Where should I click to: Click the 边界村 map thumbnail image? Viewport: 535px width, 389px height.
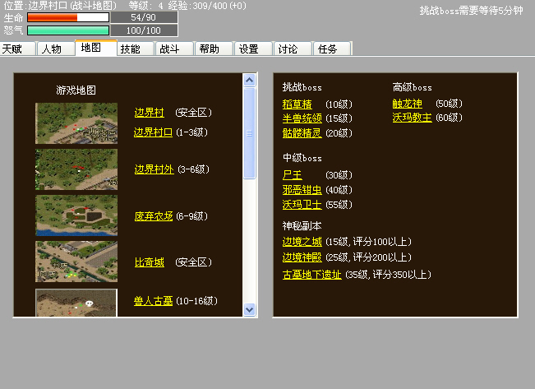(76, 123)
